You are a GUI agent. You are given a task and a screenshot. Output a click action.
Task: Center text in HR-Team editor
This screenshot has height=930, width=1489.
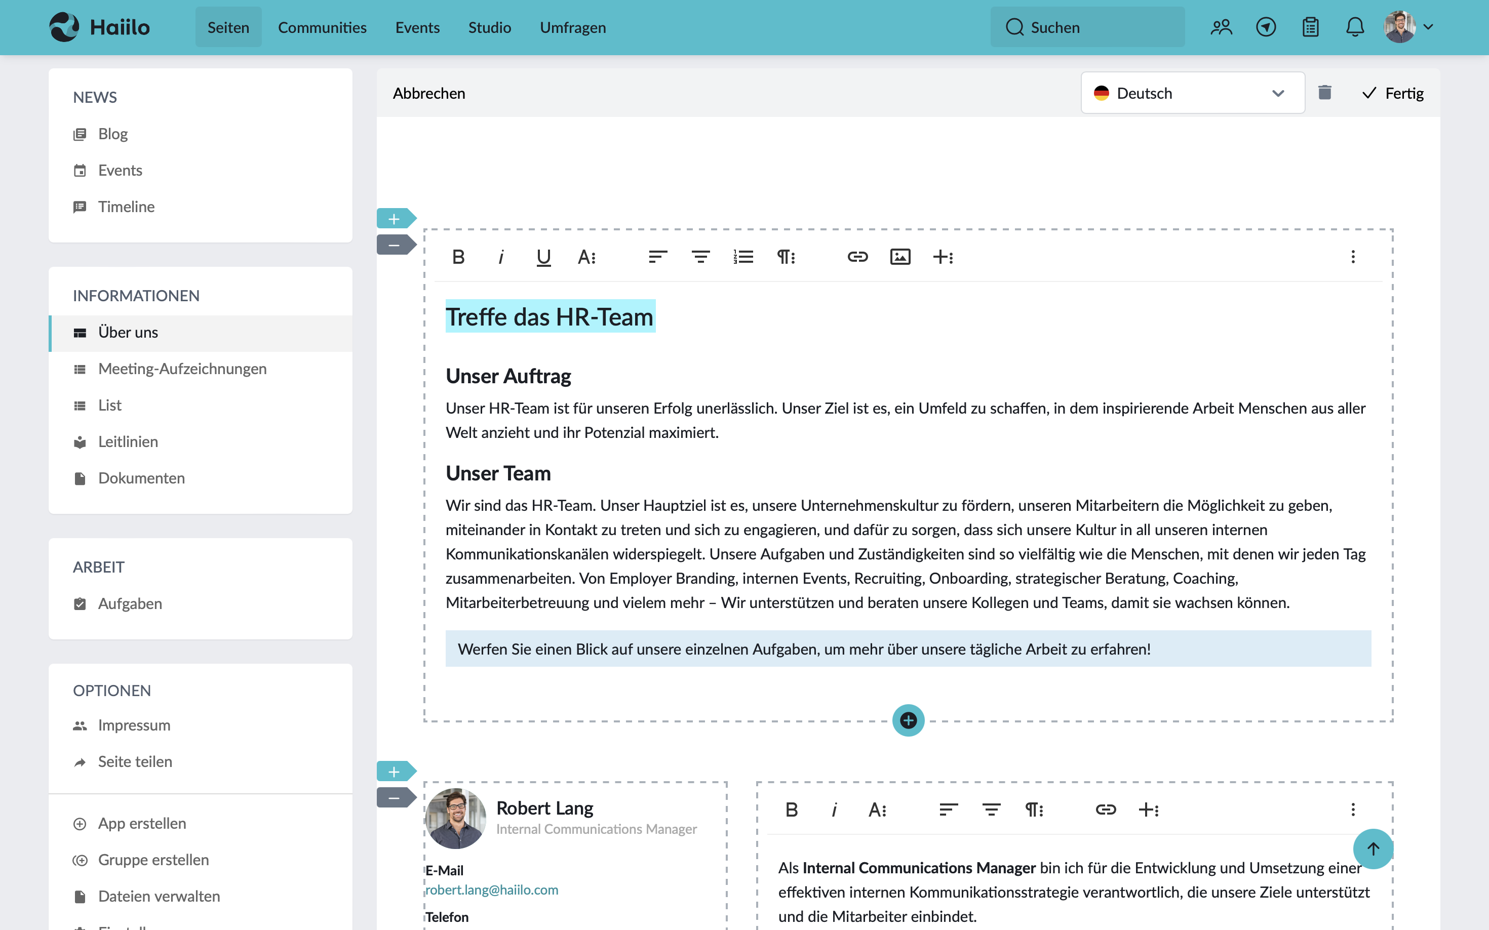point(700,257)
